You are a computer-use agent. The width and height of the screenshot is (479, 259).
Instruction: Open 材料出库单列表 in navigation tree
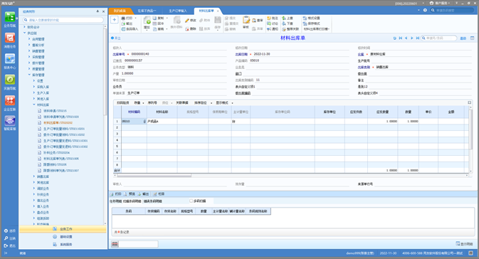pos(60,159)
